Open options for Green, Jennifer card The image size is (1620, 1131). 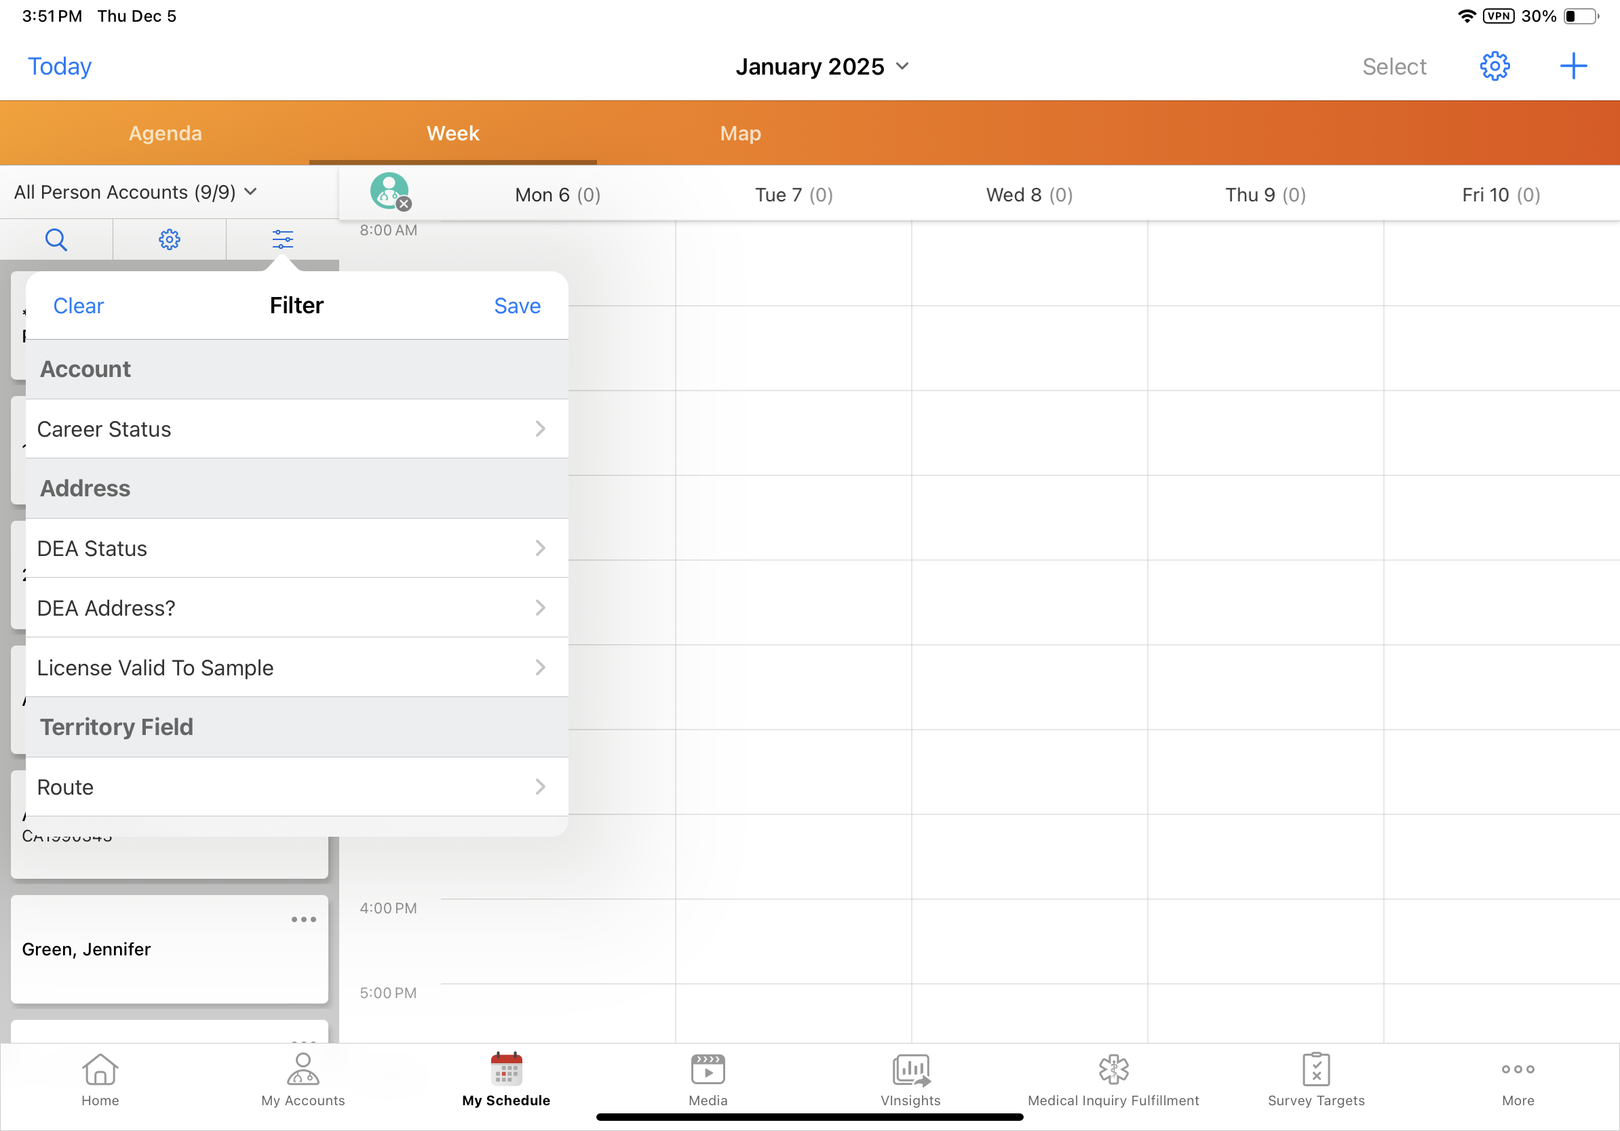tap(303, 919)
